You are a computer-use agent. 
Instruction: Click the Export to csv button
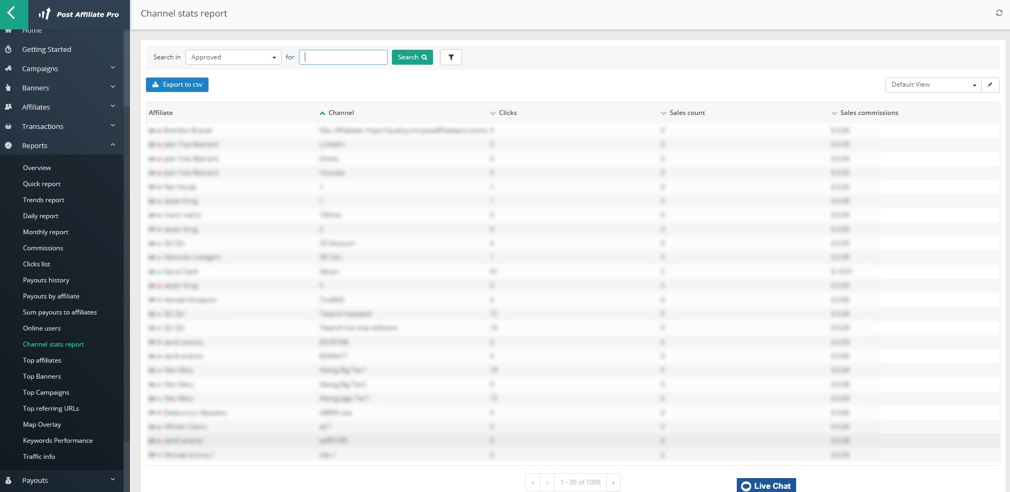click(x=177, y=84)
